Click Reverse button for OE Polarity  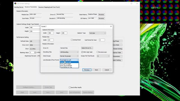(x=101, y=18)
